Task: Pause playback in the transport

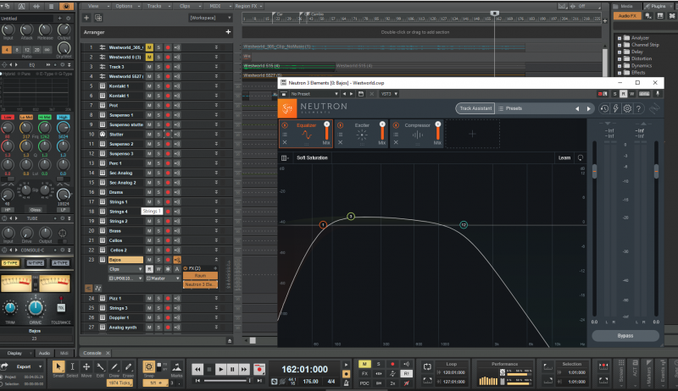Action: coord(232,369)
